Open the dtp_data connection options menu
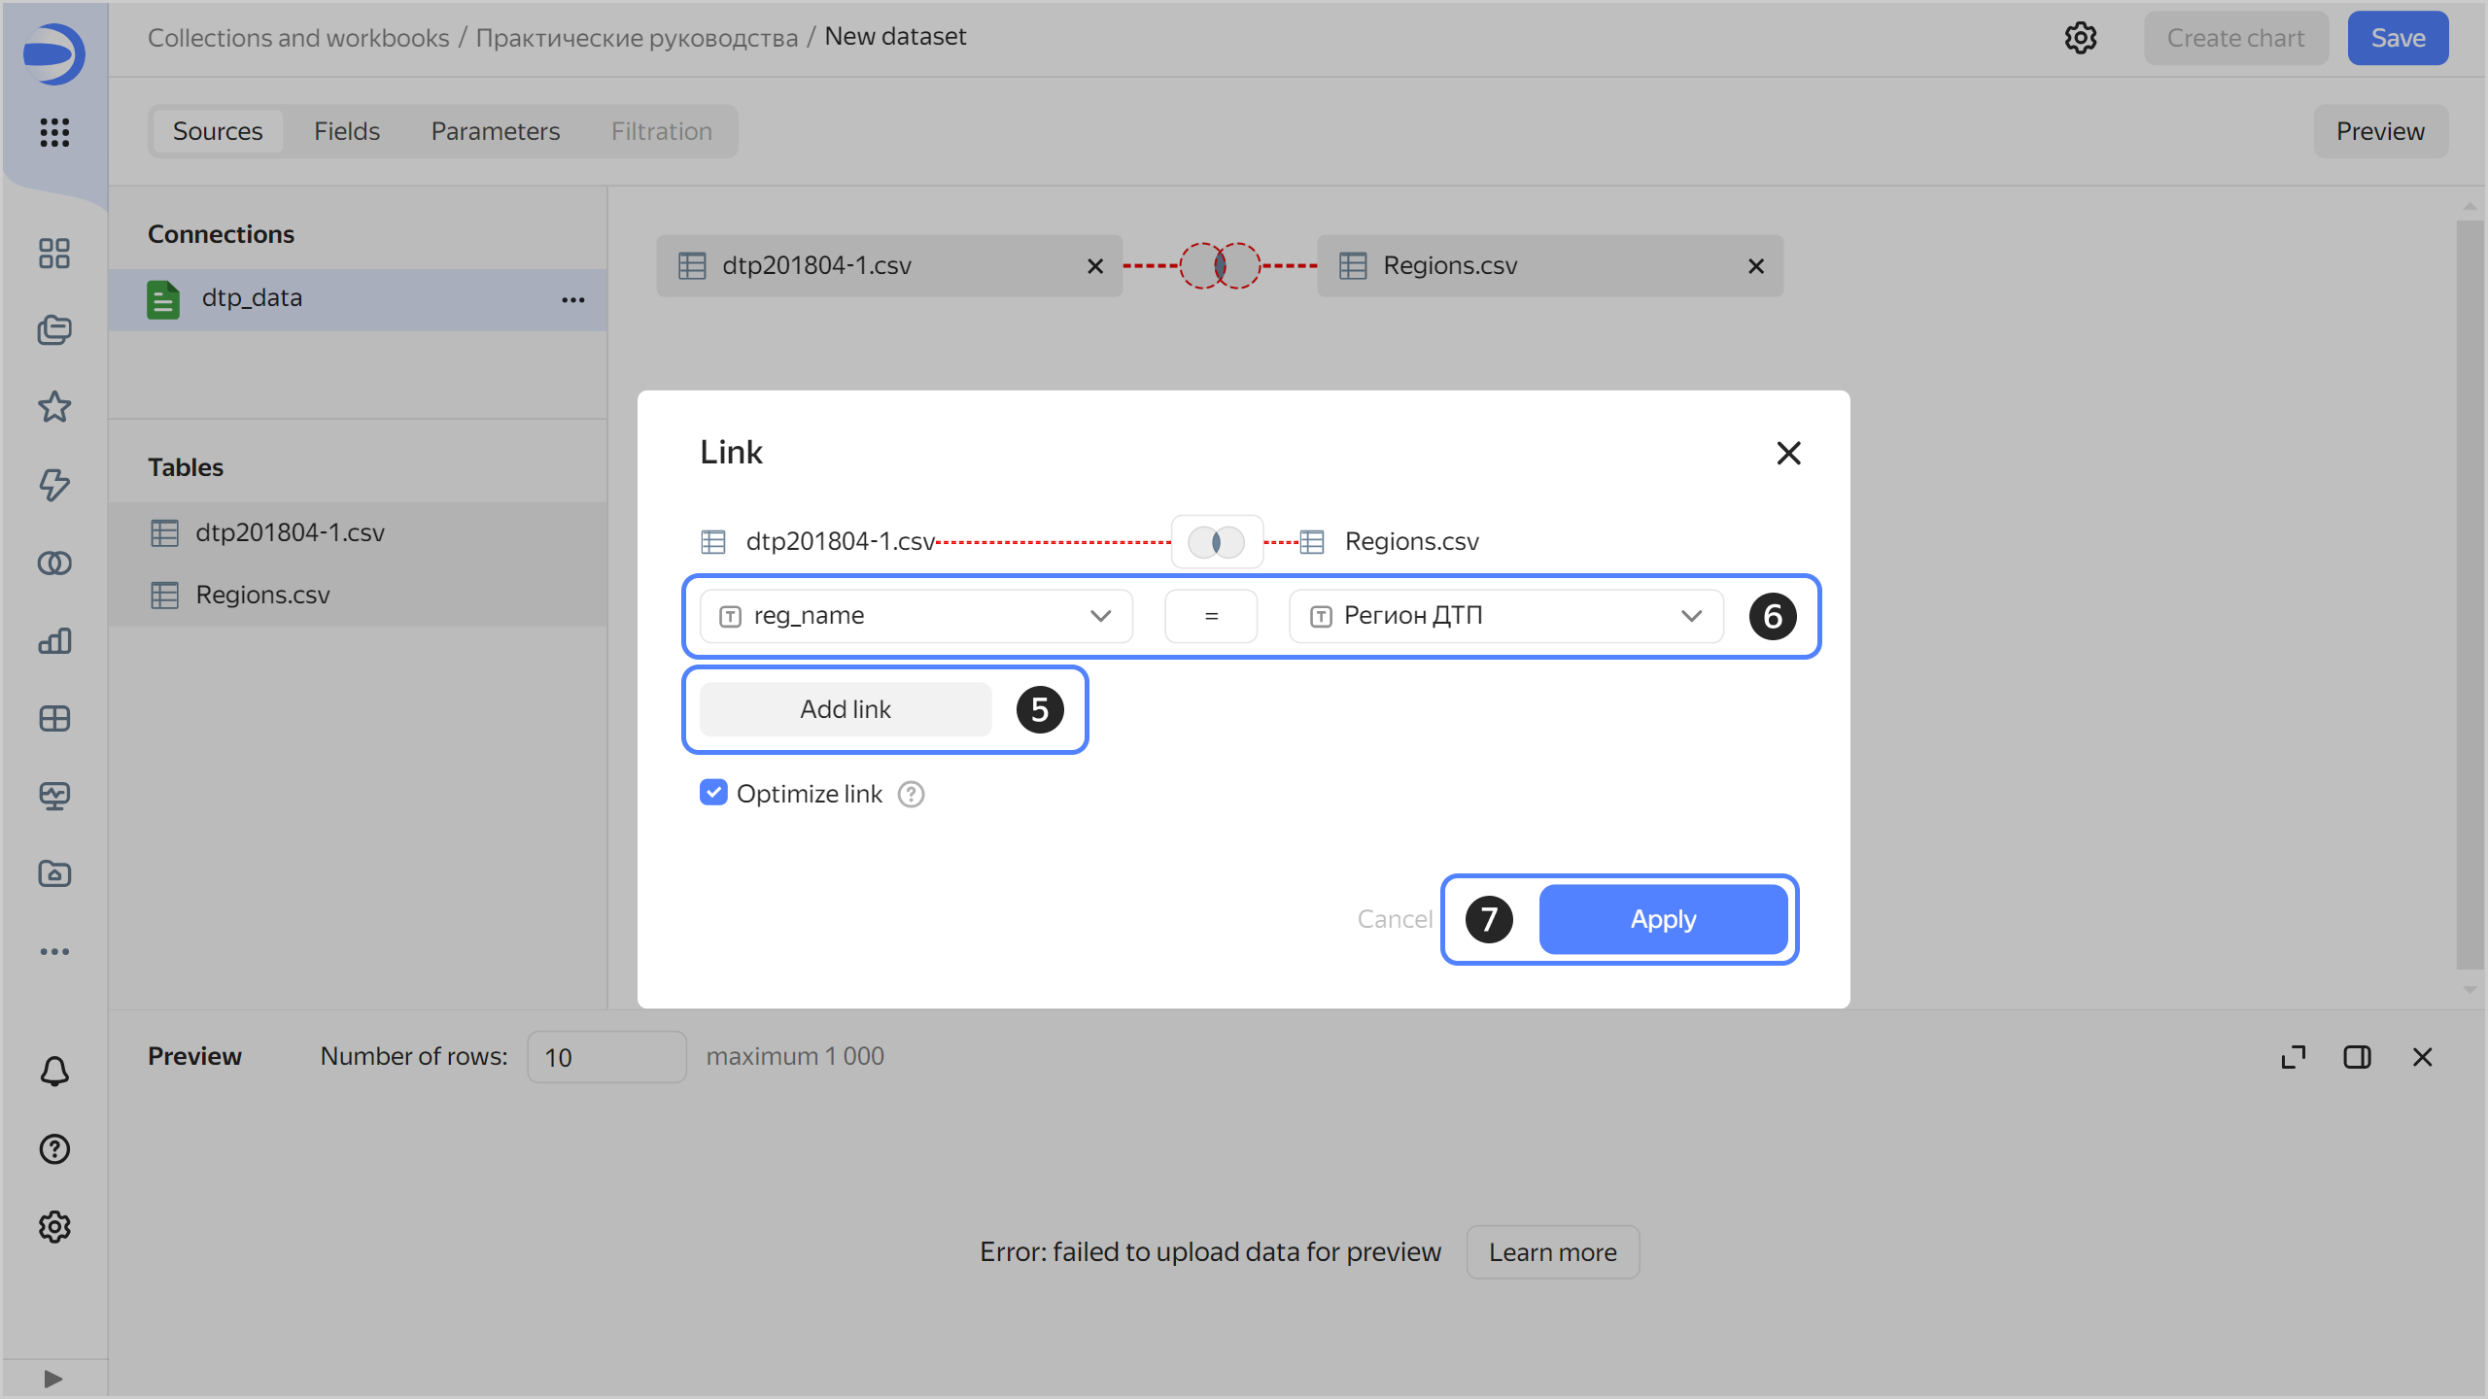Screen dimensions: 2488x1399 pos(572,299)
